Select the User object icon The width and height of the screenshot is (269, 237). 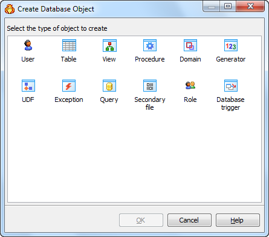click(x=28, y=45)
